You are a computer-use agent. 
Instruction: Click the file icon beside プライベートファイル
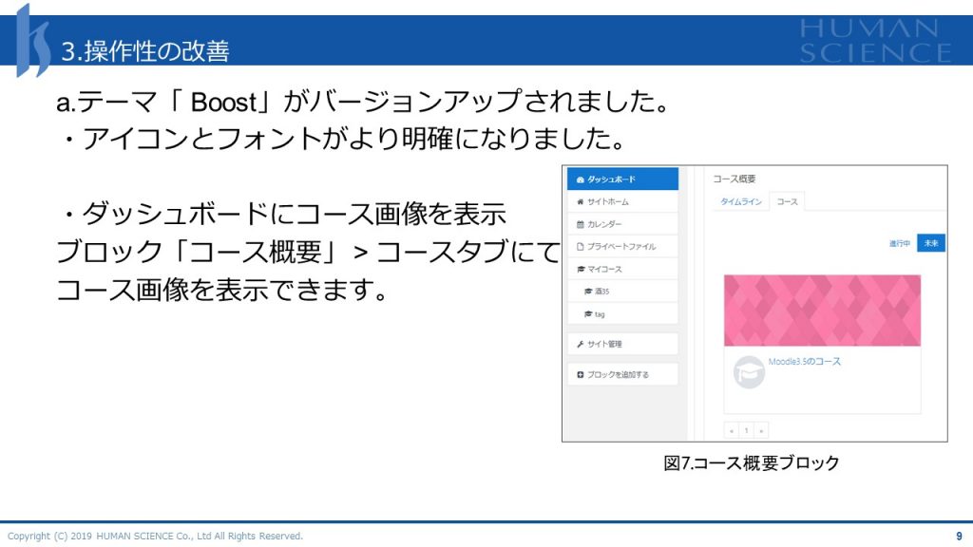pyautogui.click(x=581, y=247)
